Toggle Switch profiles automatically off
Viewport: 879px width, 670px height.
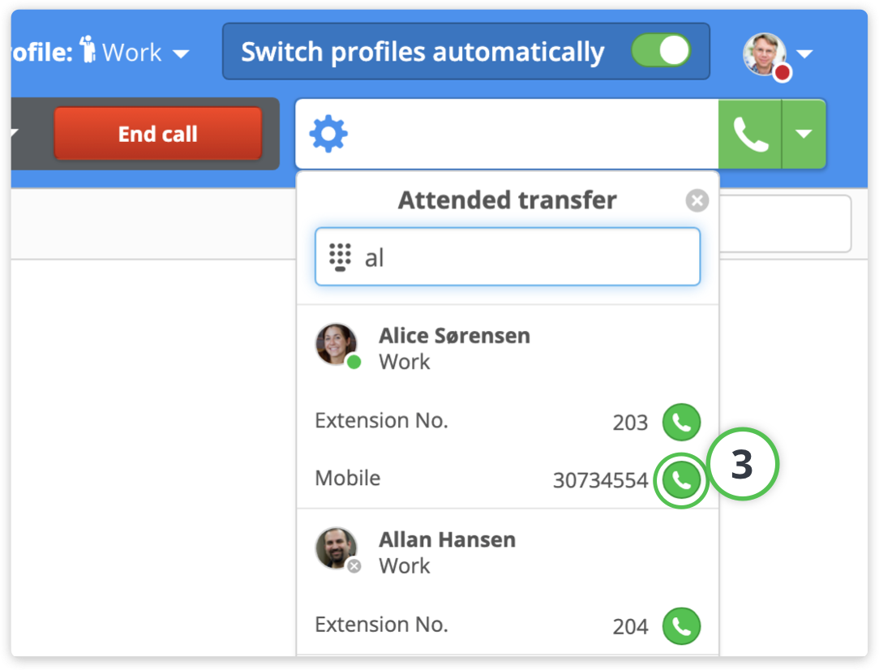point(661,51)
